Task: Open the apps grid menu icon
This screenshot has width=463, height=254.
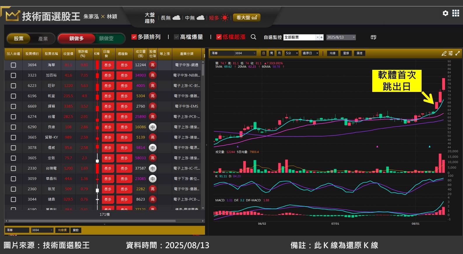Action: [x=455, y=13]
